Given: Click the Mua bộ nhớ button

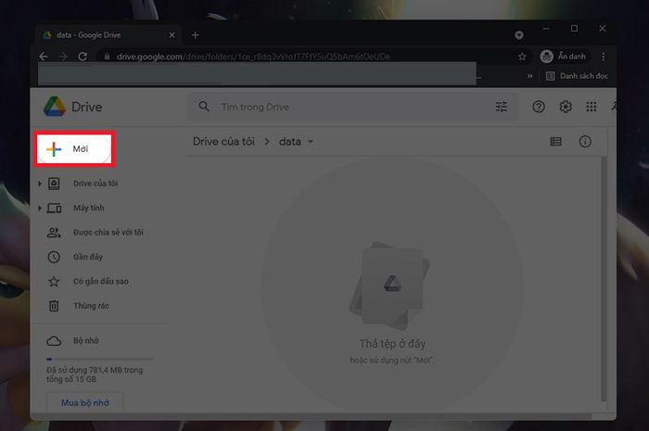Looking at the screenshot, I should pyautogui.click(x=85, y=402).
